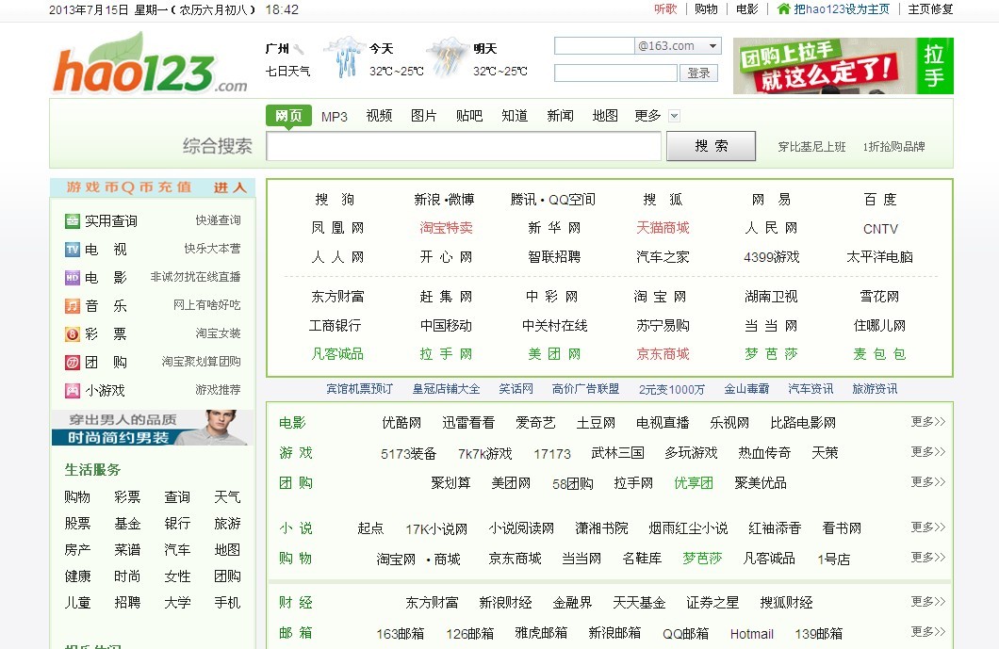Open the 听歌 link in top bar
The height and width of the screenshot is (649, 999).
point(665,8)
